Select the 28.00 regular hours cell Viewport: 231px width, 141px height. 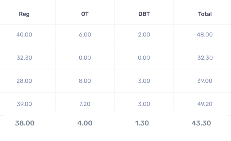pos(24,81)
